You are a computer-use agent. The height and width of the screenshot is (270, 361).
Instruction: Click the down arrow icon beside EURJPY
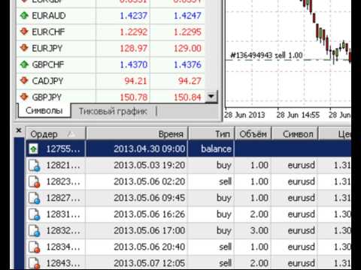[x=24, y=48]
